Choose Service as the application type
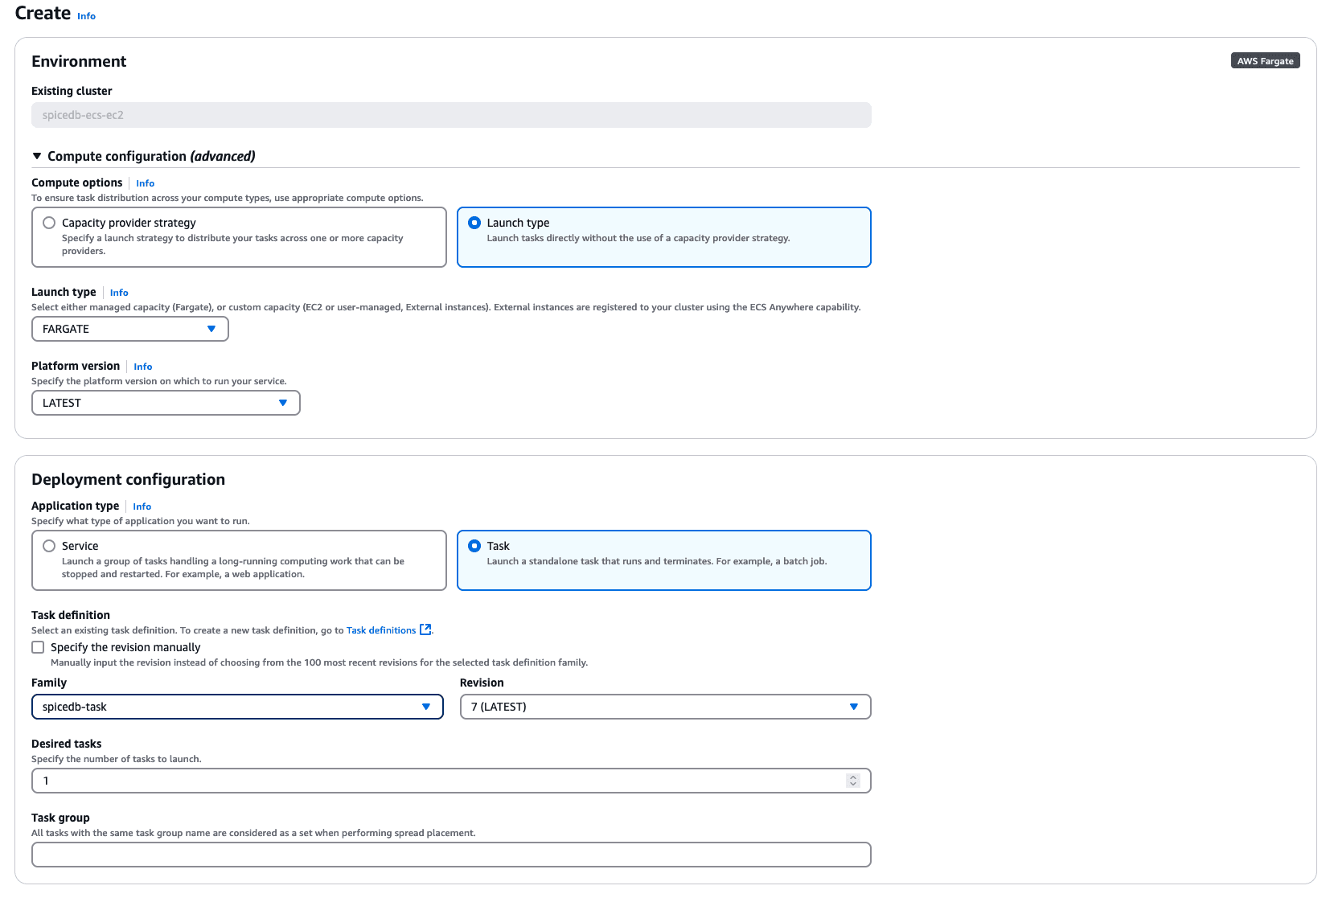Image resolution: width=1330 pixels, height=898 pixels. [50, 546]
